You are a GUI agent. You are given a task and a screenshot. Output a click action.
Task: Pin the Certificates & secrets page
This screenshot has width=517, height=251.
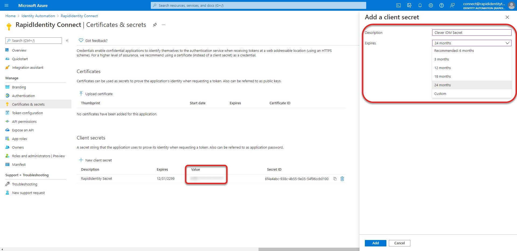[155, 25]
